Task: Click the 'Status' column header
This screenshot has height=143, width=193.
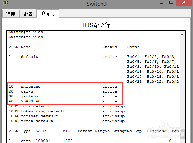Action: 110,47
